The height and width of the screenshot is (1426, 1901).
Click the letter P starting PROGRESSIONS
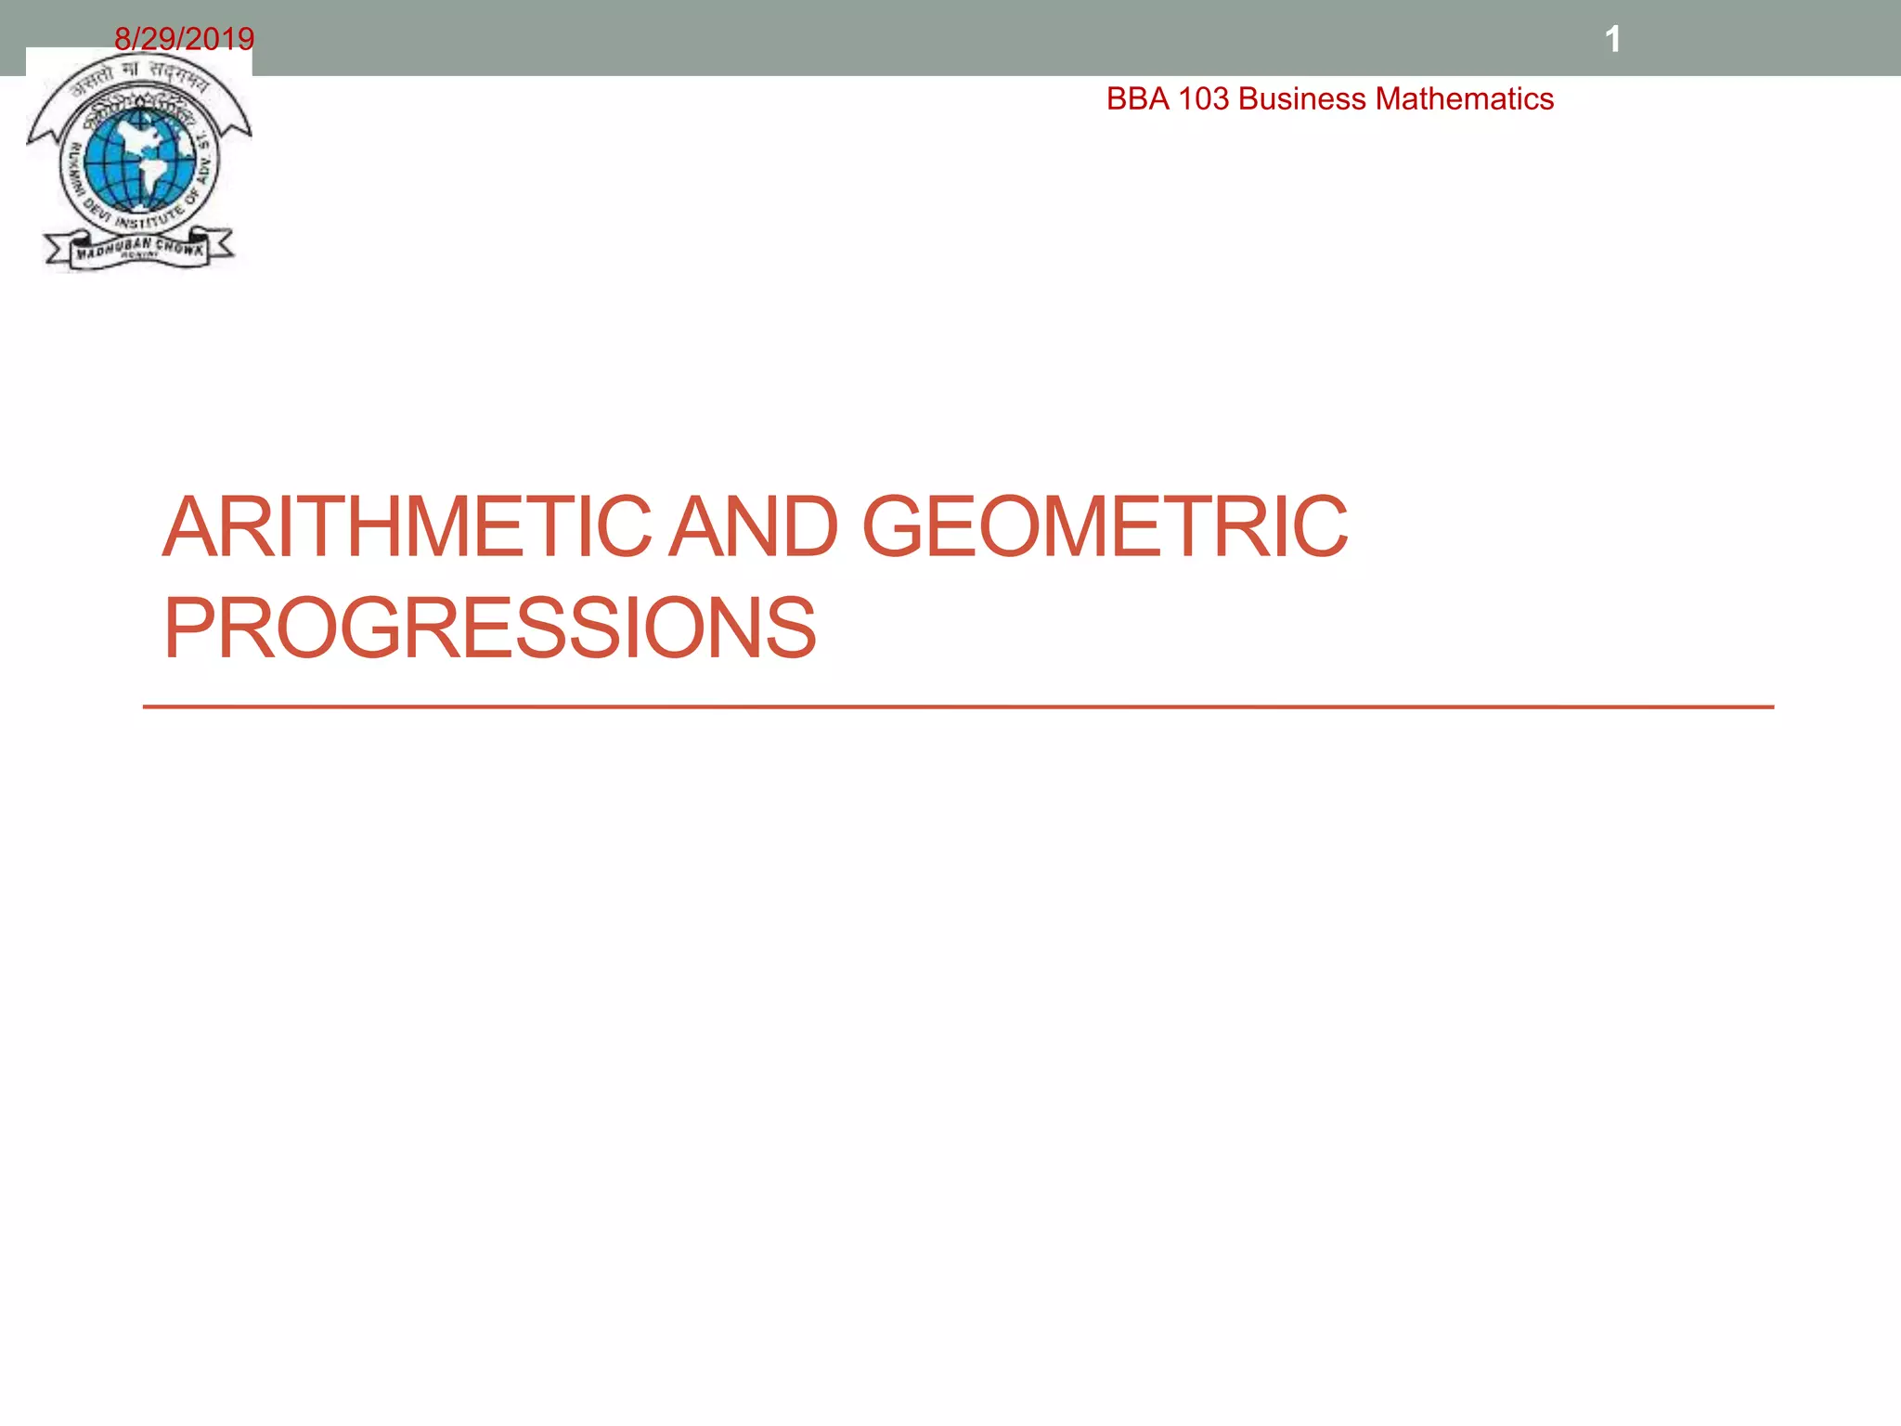(189, 629)
